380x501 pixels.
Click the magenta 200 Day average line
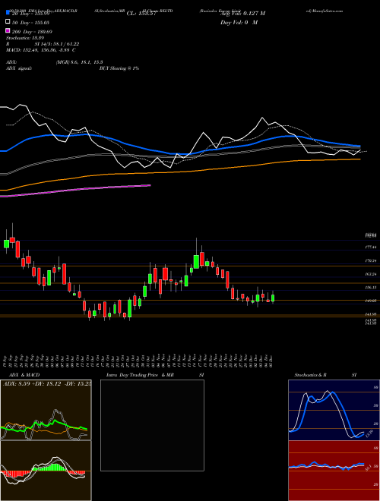75,191
